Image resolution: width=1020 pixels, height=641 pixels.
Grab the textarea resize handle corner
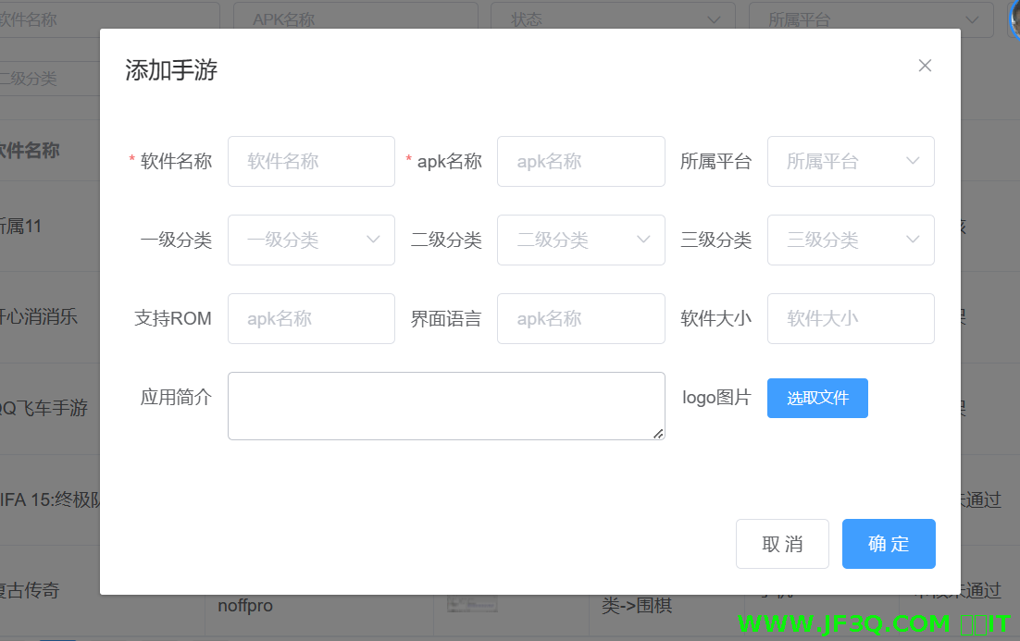659,434
